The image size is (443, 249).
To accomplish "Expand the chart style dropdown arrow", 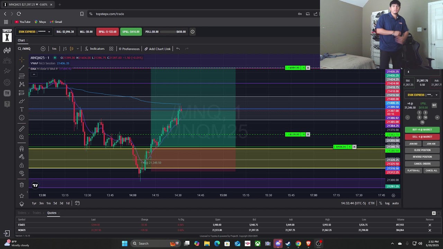I will pos(78,49).
